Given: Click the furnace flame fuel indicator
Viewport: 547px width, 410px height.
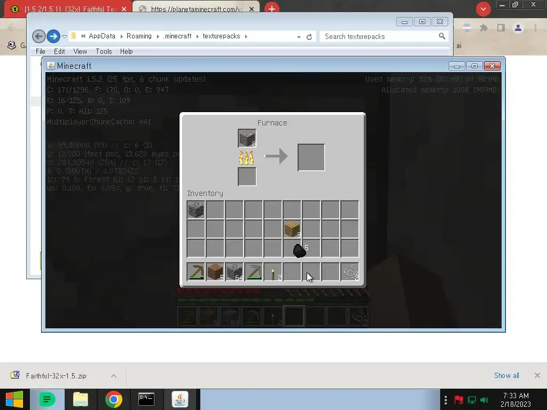Looking at the screenshot, I should click(247, 157).
